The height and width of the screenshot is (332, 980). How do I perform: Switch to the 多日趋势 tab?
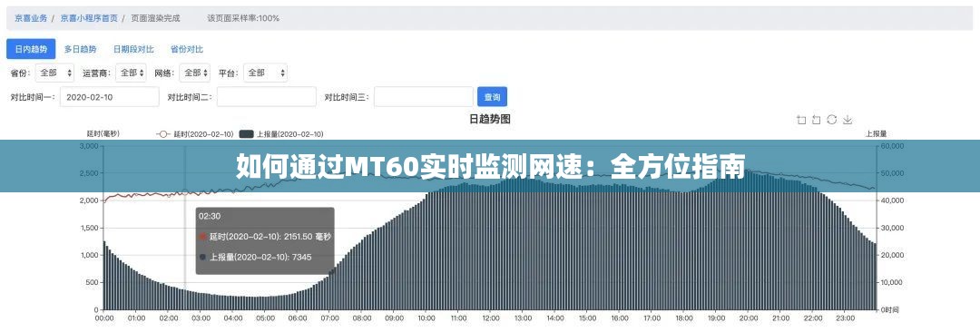point(80,49)
